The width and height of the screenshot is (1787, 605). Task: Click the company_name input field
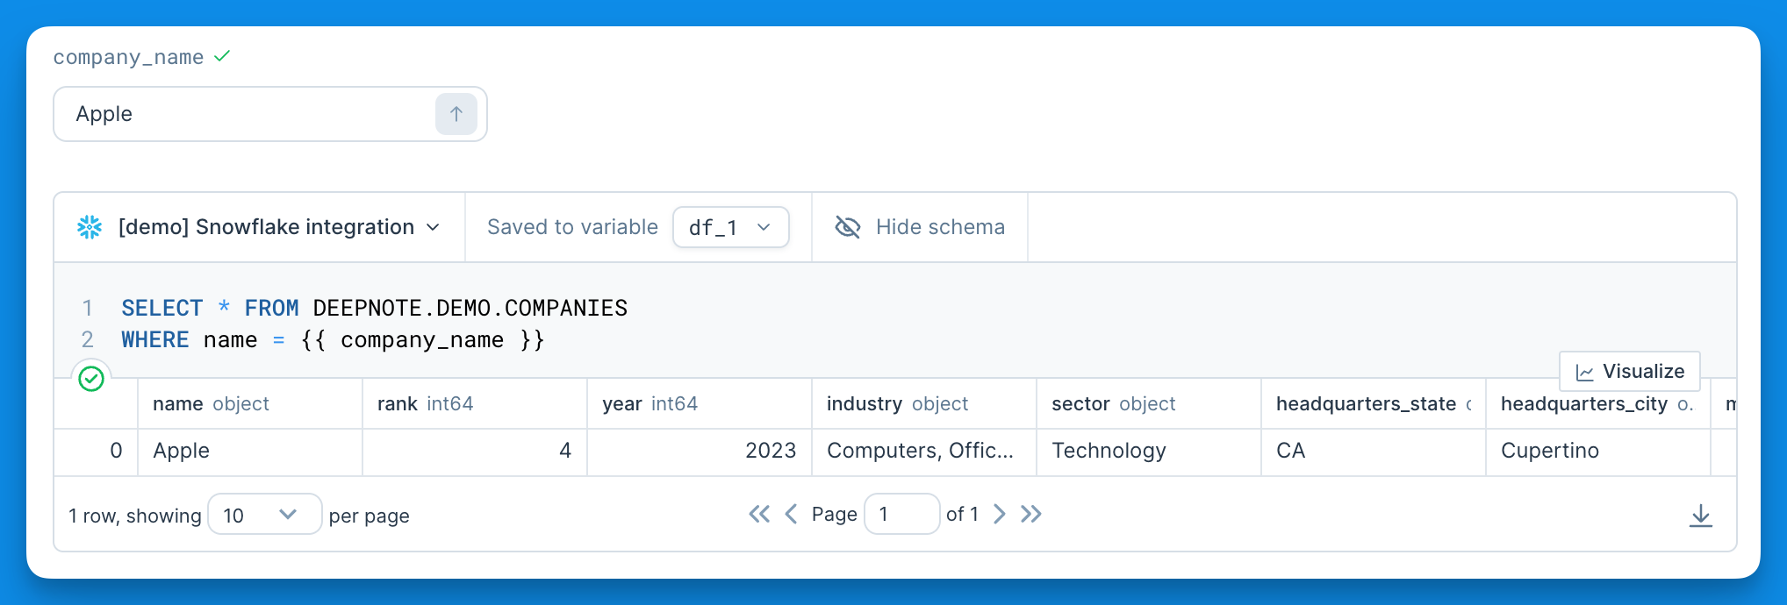pyautogui.click(x=246, y=114)
